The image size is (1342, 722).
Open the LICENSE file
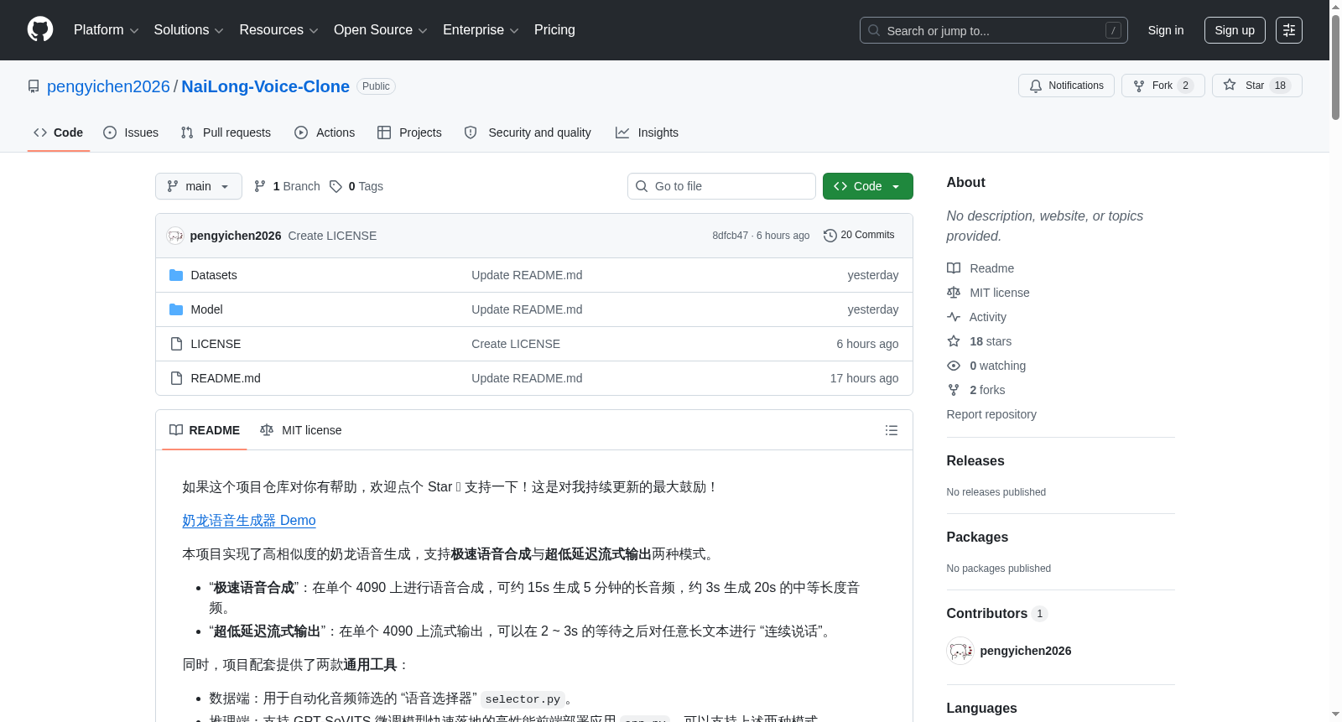(x=216, y=344)
